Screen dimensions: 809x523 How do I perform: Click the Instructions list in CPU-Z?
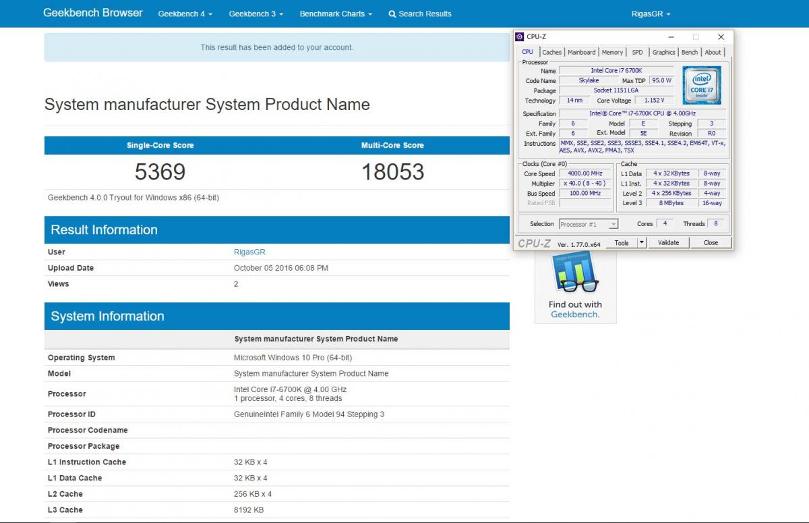(642, 146)
